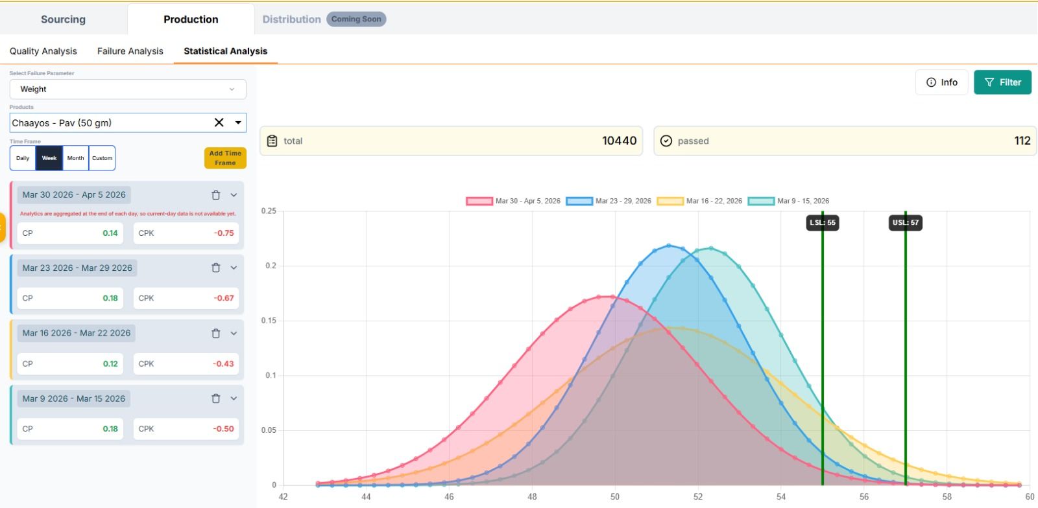Click the USL: 57 marker on chart

coord(905,223)
